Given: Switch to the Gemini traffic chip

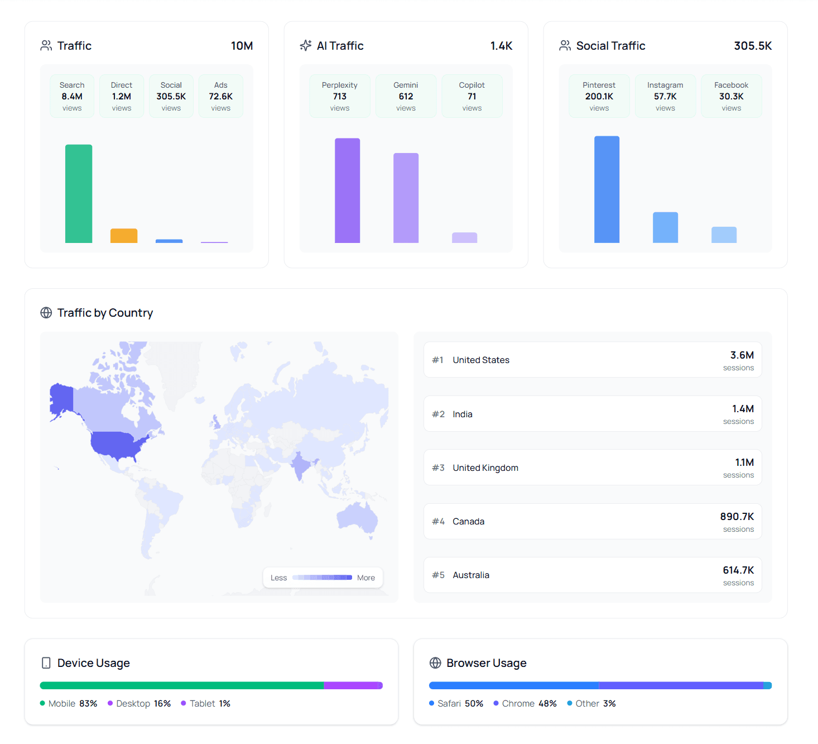Looking at the screenshot, I should click(406, 96).
